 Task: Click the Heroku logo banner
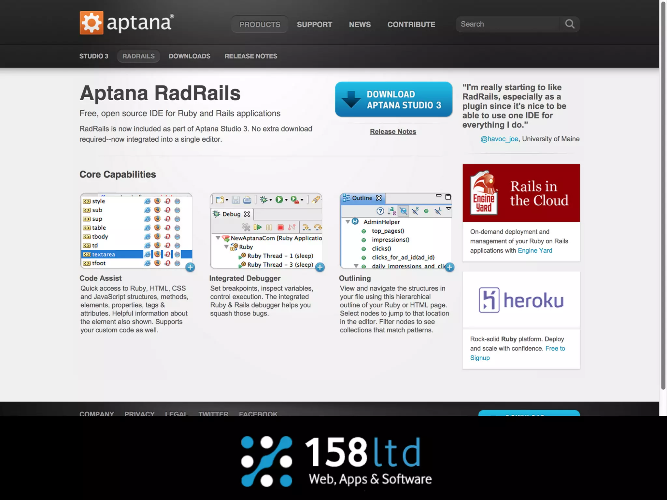[x=521, y=300]
